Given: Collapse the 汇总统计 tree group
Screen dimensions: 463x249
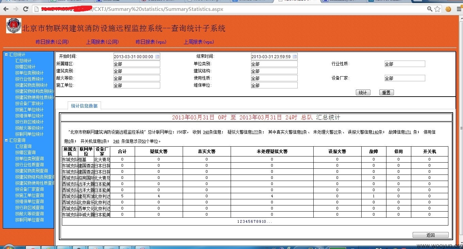Looking at the screenshot, I should coord(6,54).
